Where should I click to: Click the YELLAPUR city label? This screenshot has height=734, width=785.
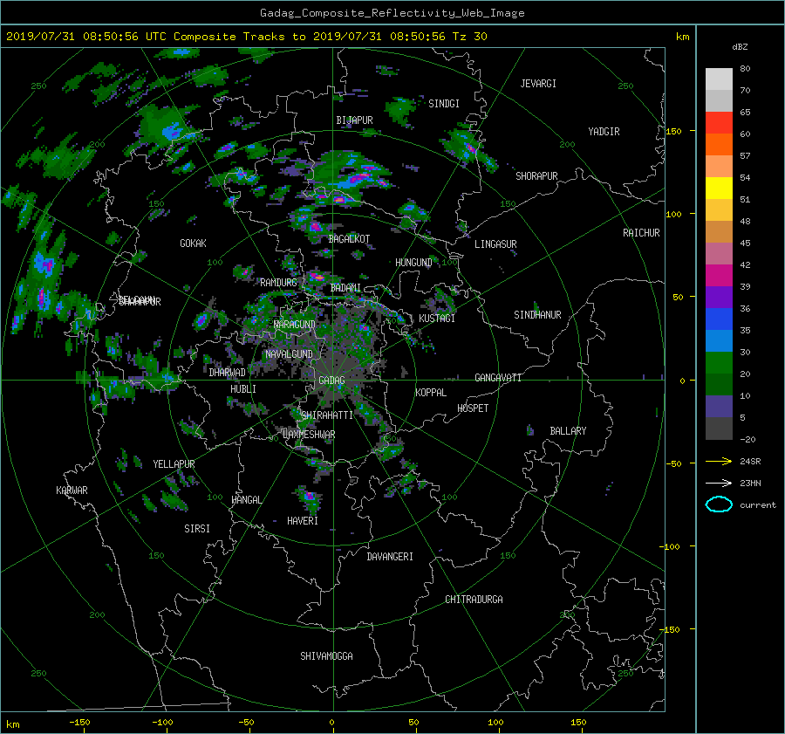click(174, 464)
